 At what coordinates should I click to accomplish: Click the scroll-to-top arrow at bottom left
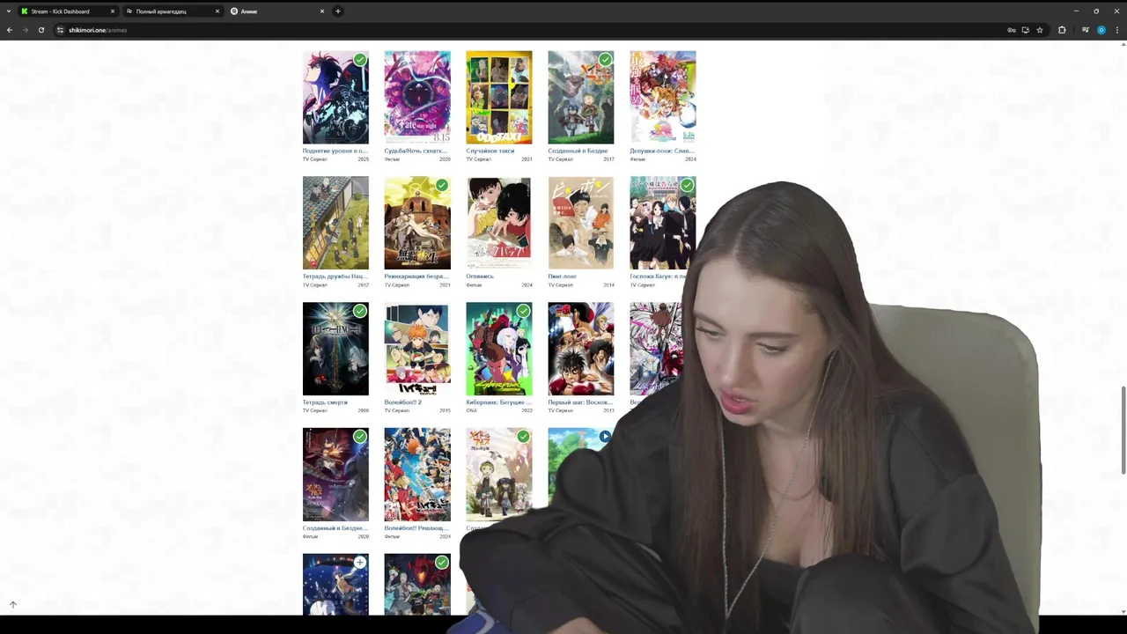click(12, 604)
